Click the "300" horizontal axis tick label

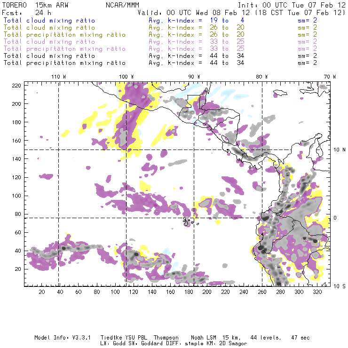pyautogui.click(x=299, y=292)
